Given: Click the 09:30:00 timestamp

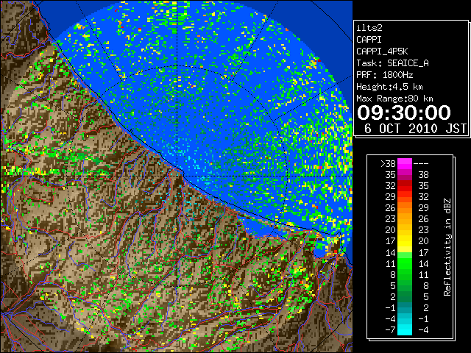Looking at the screenshot, I should click(x=404, y=113).
